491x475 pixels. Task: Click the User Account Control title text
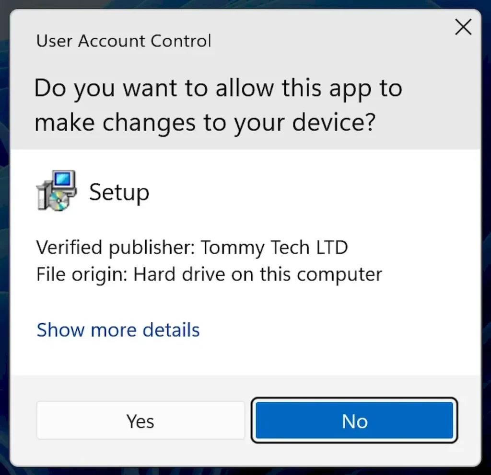click(124, 41)
